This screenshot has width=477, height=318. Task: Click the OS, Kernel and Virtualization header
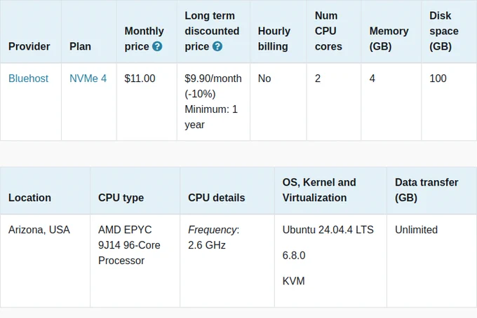pyautogui.click(x=319, y=190)
